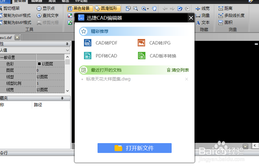
Task: Click the previous view left arrow
Action: [165, 9]
